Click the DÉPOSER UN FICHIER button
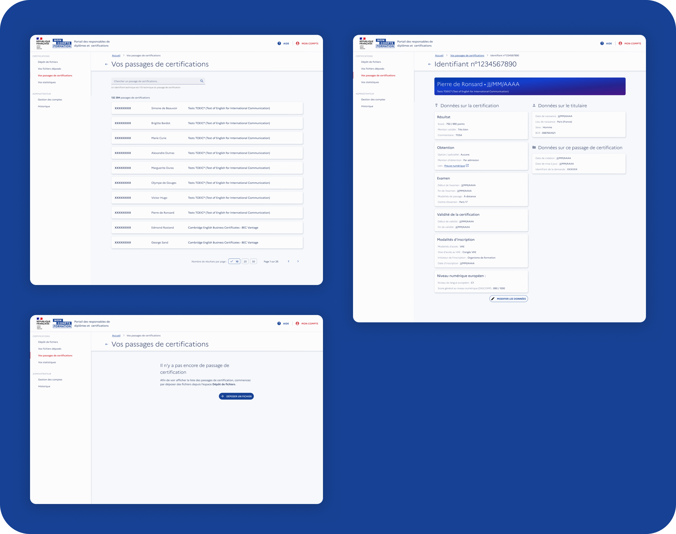This screenshot has width=676, height=534. coord(236,396)
